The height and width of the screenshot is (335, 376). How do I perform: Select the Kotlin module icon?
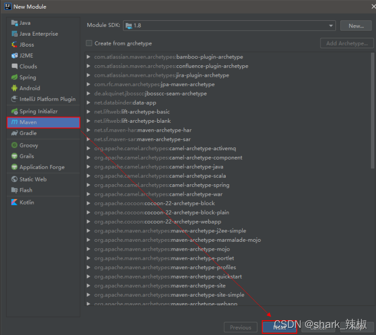[x=15, y=202]
